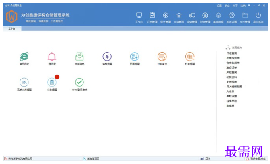270x164 pixels.
Task: Click 设置 in the title bar
Action: click(x=219, y=6)
